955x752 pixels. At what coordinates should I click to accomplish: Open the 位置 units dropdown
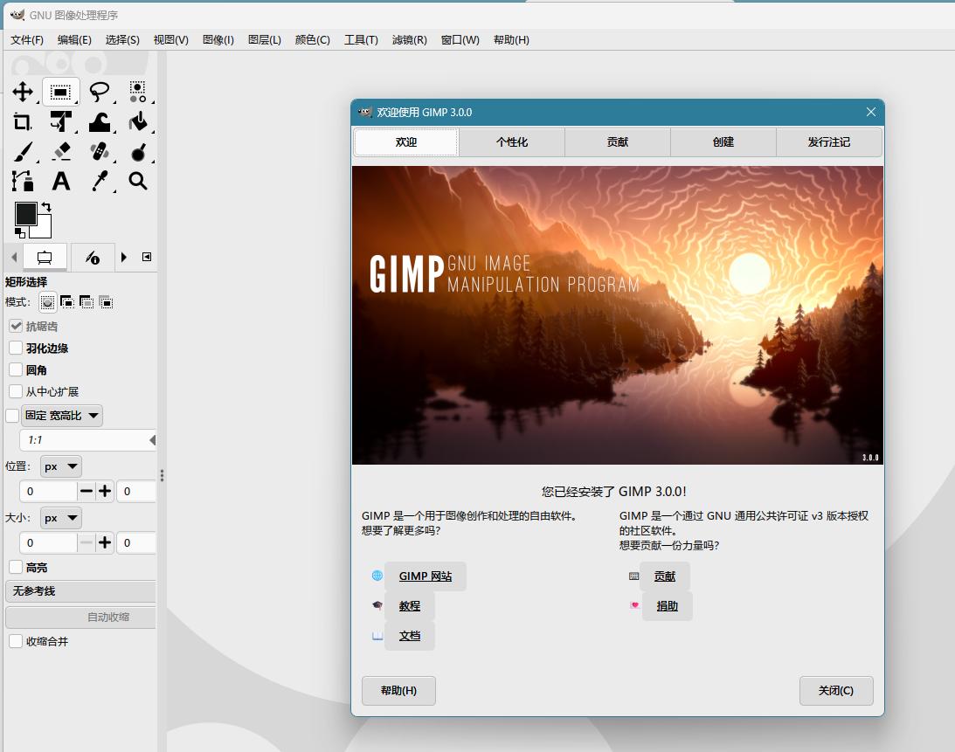pyautogui.click(x=59, y=466)
